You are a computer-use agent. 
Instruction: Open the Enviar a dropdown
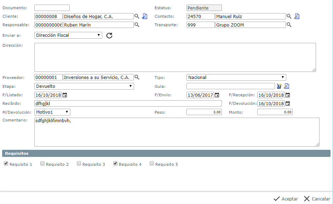(68, 35)
